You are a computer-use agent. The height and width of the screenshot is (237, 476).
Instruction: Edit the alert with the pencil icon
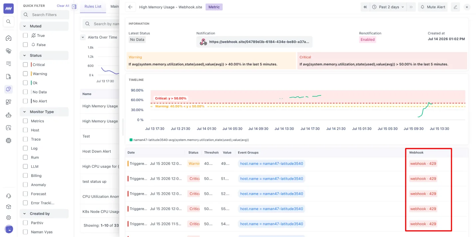pyautogui.click(x=455, y=7)
